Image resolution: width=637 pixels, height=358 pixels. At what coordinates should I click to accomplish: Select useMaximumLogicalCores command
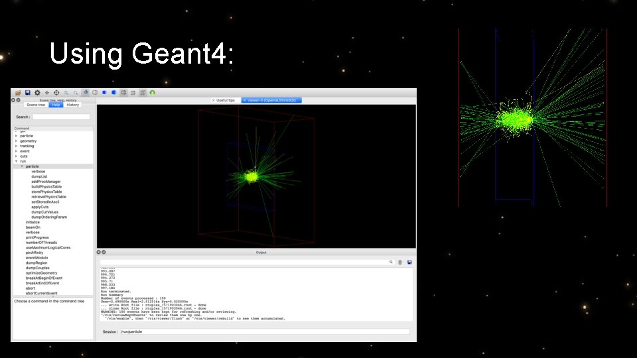click(x=48, y=247)
